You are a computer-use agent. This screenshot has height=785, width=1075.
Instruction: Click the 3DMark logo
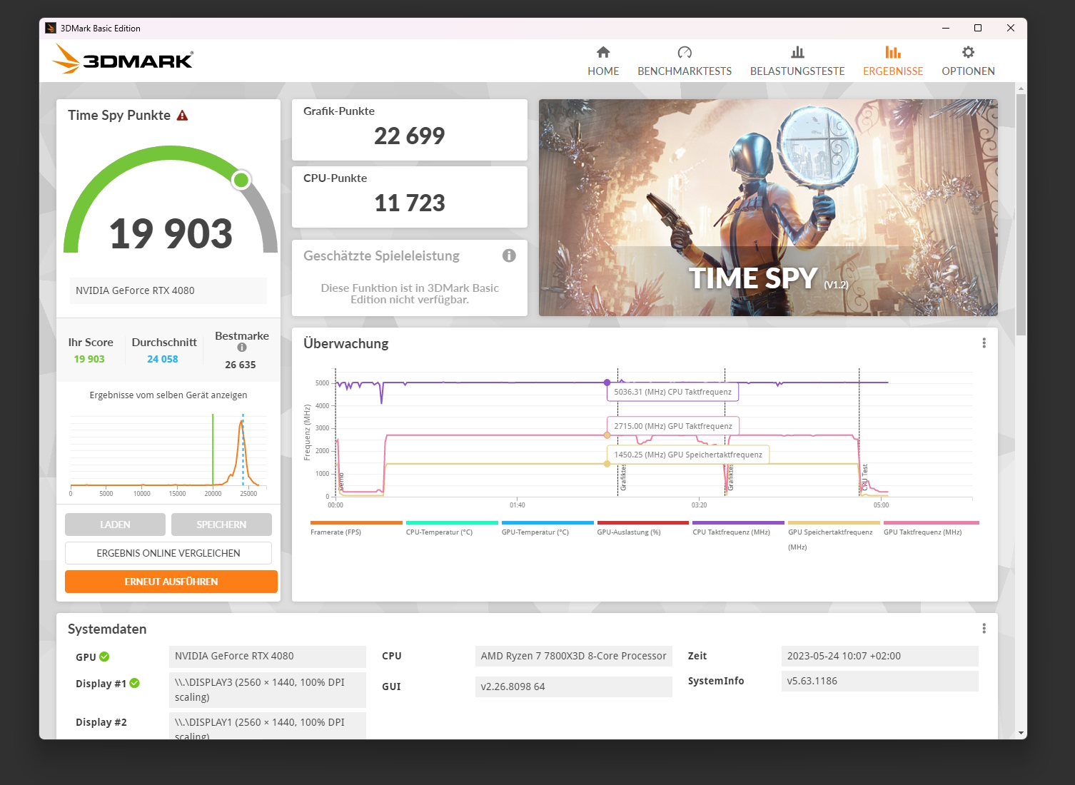click(x=123, y=59)
